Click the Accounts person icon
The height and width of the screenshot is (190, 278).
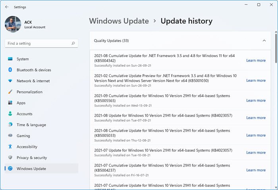point(10,114)
